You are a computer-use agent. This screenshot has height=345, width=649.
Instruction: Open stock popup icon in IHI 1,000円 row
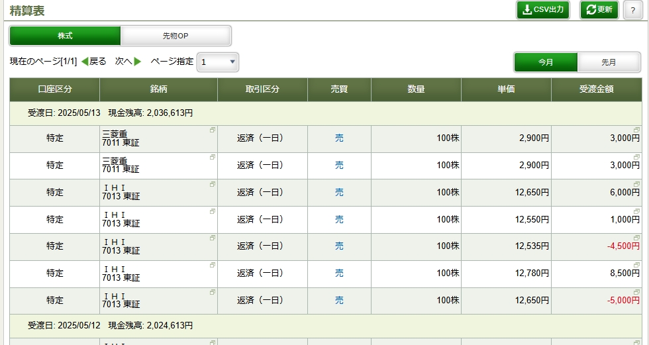pos(213,211)
